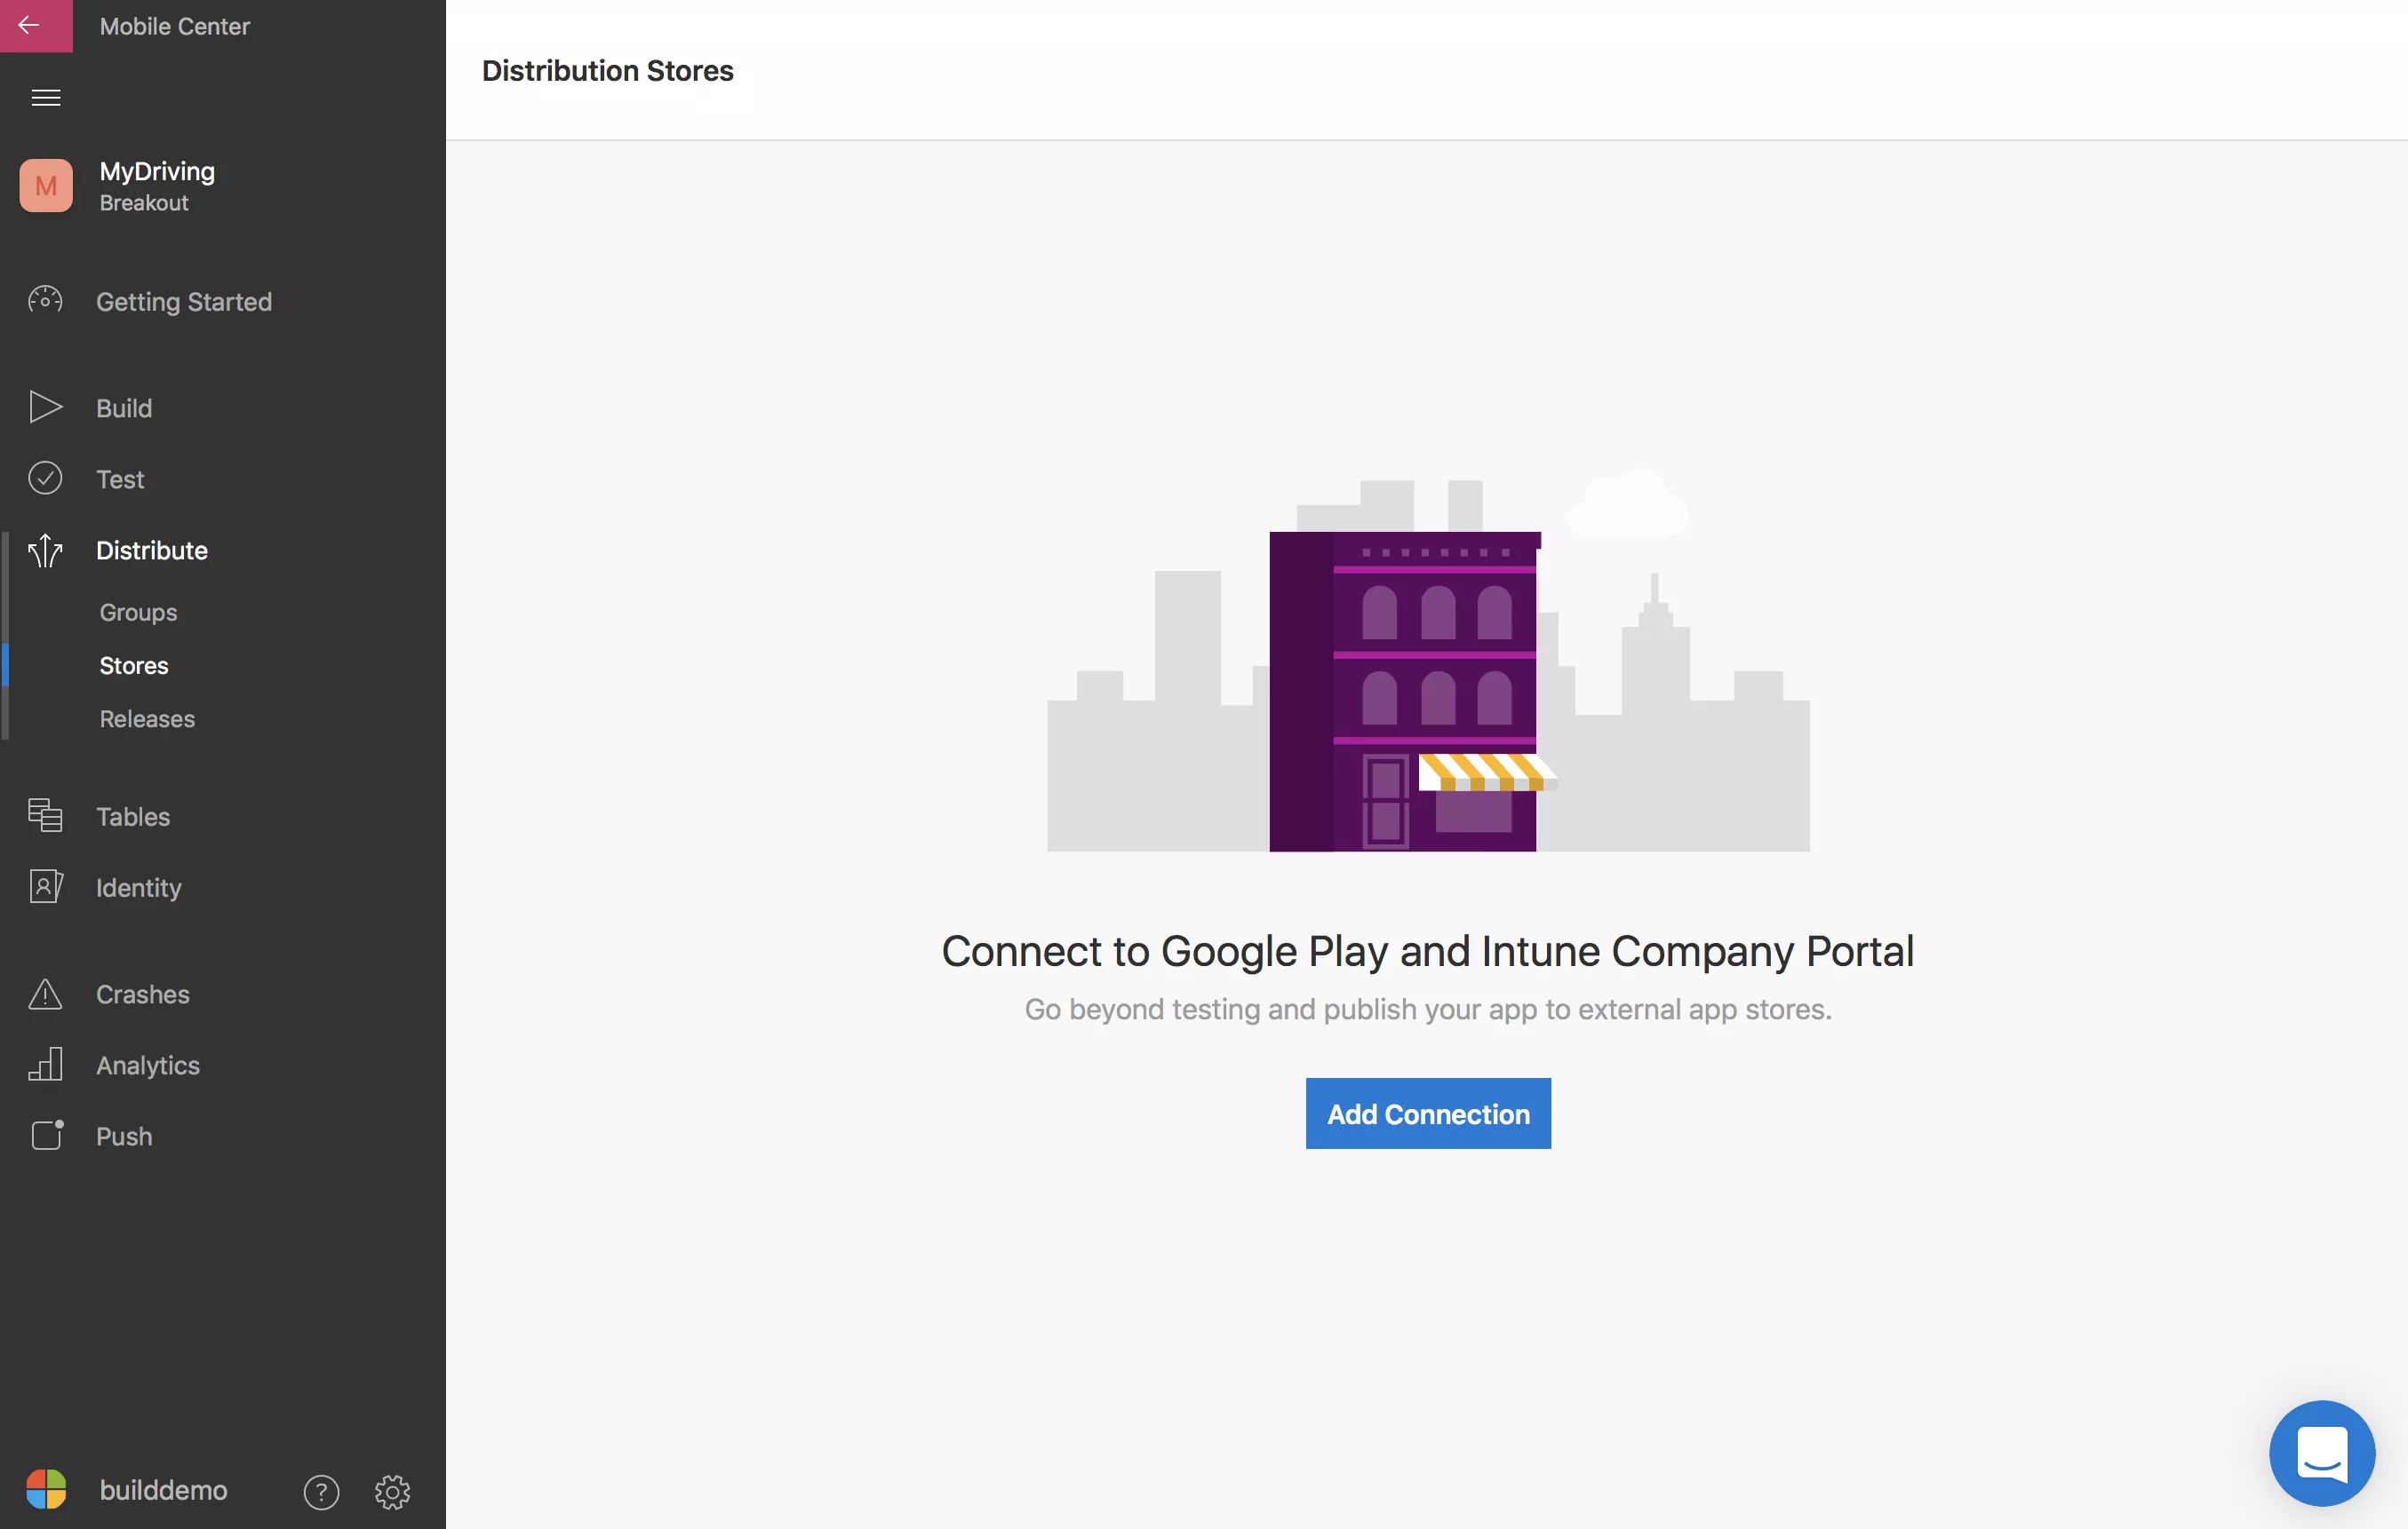Screen dimensions: 2408x1529
Task: Open the settings gear icon
Action: 392,1491
